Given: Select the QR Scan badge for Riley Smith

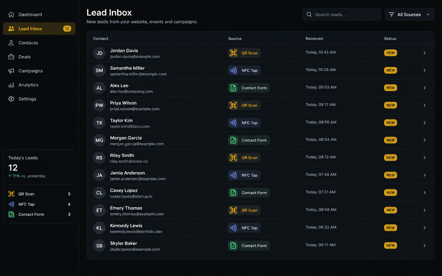Looking at the screenshot, I should point(244,158).
